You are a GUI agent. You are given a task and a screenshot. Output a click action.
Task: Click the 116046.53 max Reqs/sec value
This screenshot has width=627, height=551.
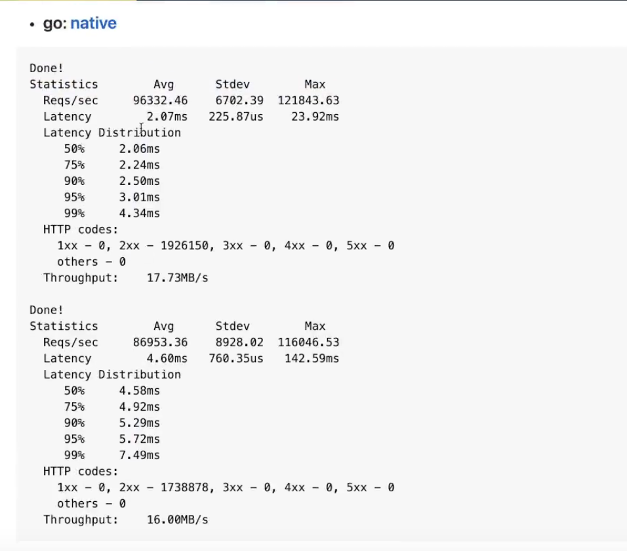tap(308, 342)
